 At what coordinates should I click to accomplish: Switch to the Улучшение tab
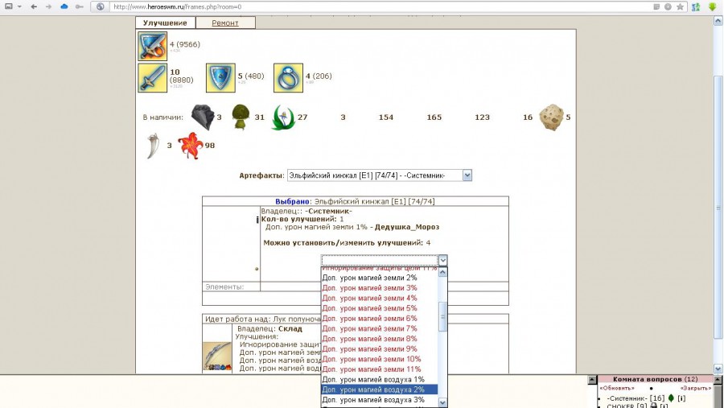tap(165, 23)
